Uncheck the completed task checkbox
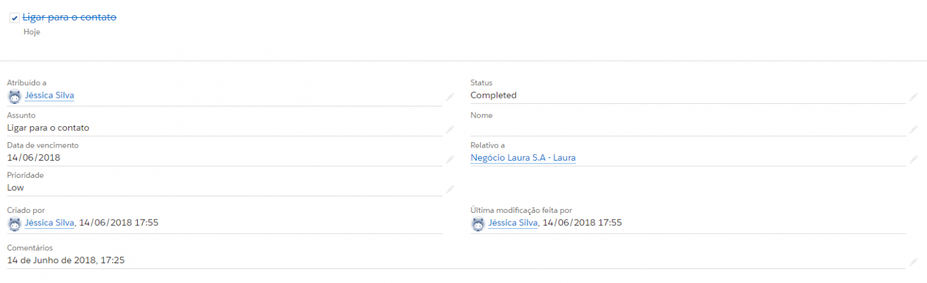The height and width of the screenshot is (283, 927). click(14, 18)
